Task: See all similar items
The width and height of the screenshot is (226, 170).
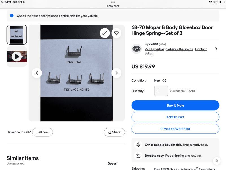Action: pyautogui.click(x=112, y=163)
